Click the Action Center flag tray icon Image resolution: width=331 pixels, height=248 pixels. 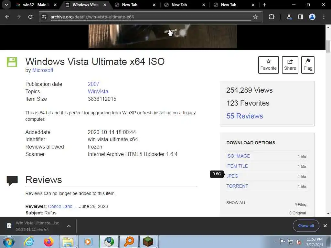[x=282, y=242]
